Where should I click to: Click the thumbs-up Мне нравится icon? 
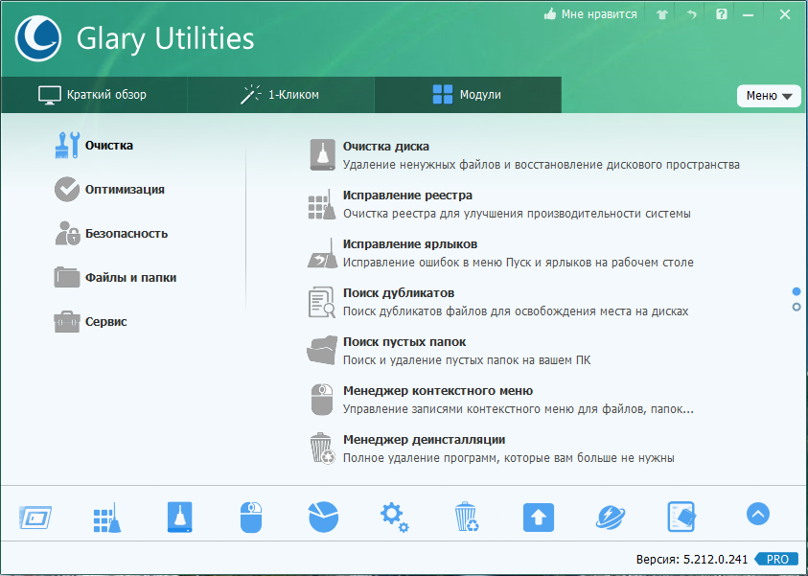(550, 14)
